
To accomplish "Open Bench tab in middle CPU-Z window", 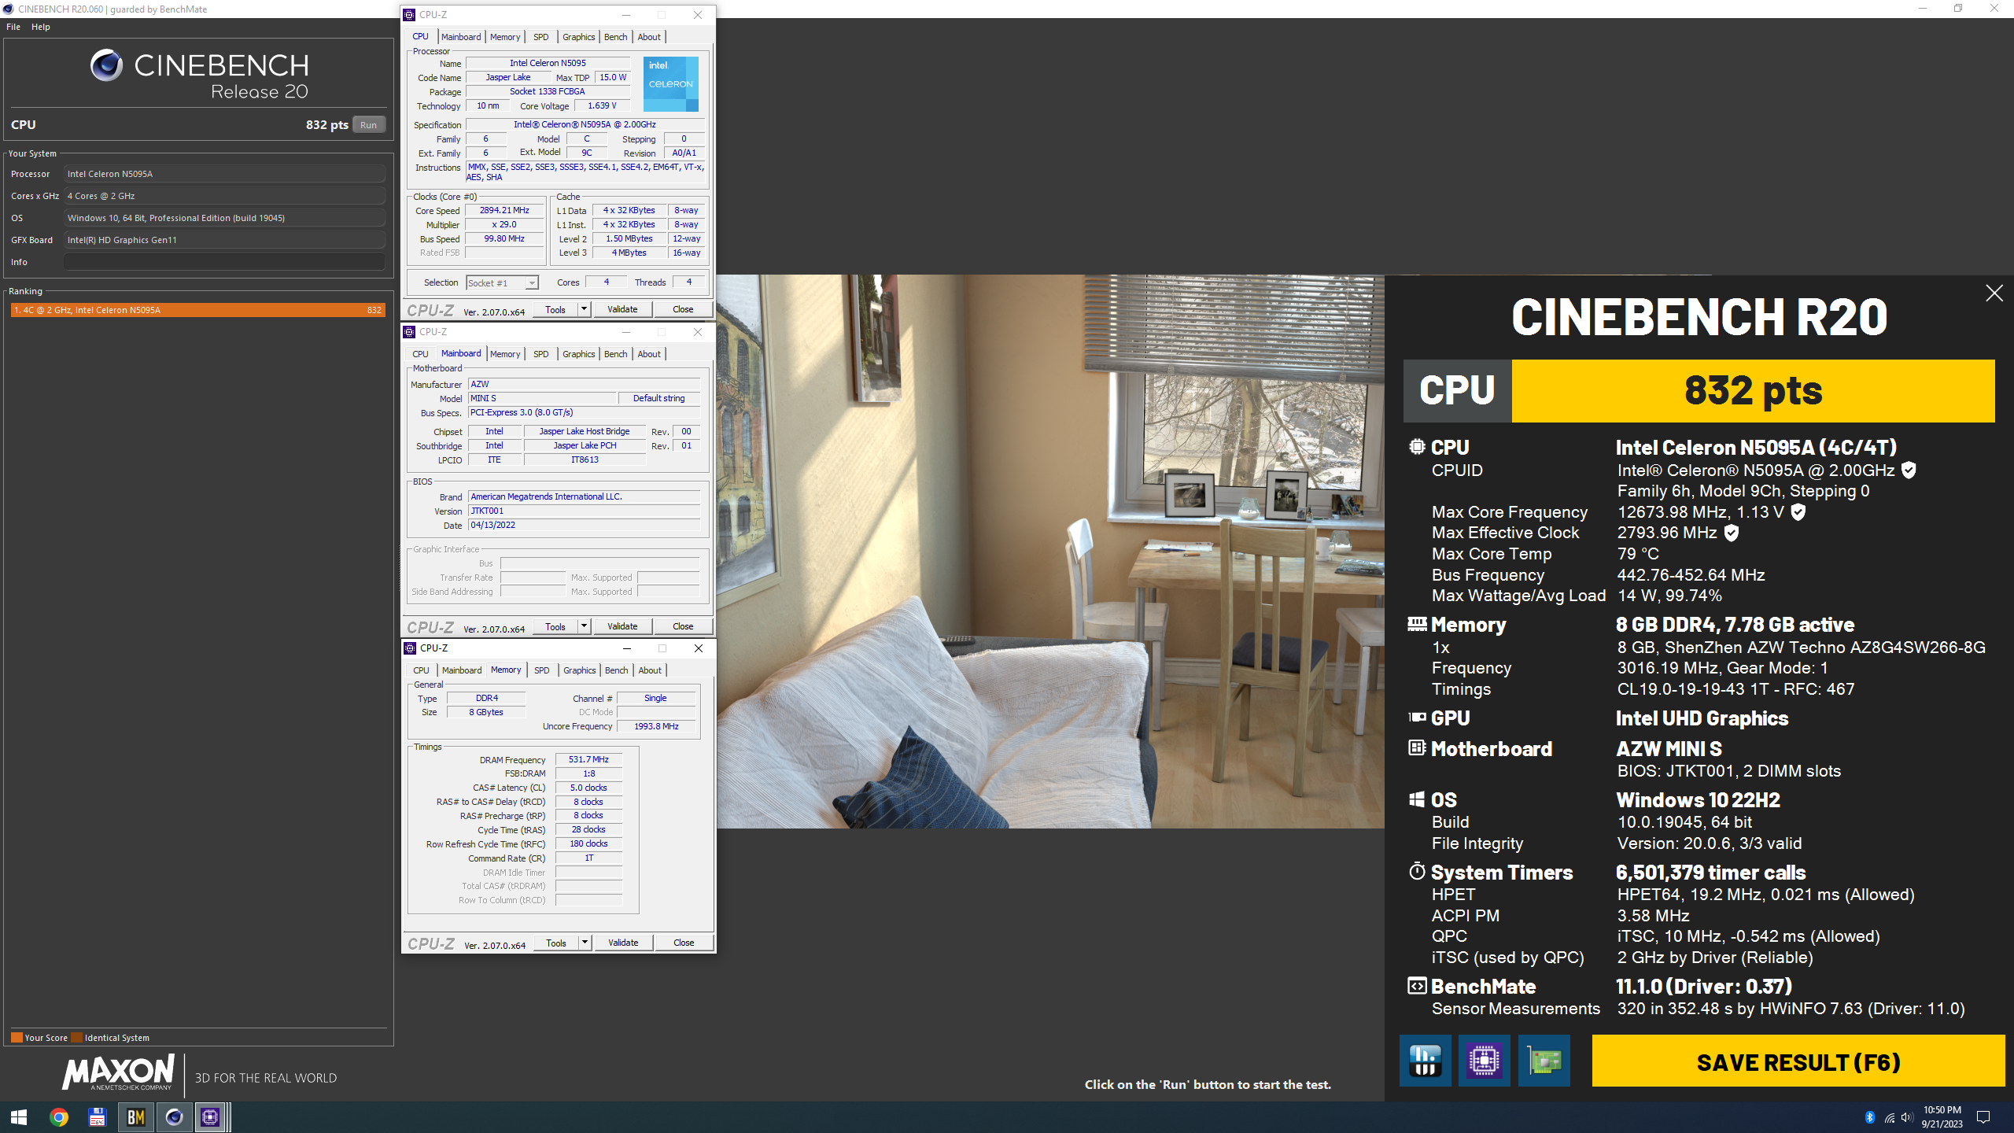I will (615, 354).
